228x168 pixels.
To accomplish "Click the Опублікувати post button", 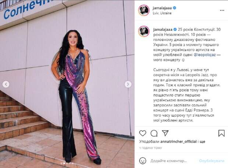I will coord(211,161).
